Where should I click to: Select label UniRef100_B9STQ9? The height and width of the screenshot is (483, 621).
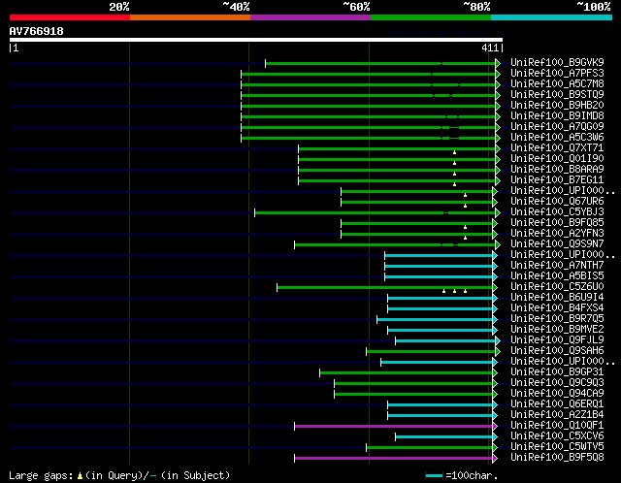pos(557,95)
